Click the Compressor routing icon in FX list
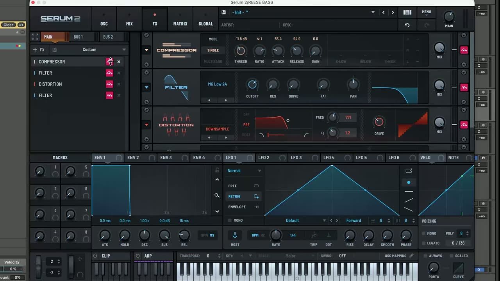The image size is (500, 281). coord(110,62)
